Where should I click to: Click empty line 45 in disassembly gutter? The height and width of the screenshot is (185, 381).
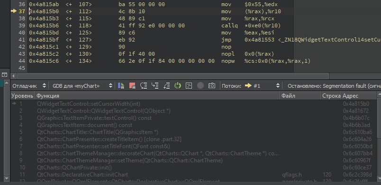tap(22, 68)
